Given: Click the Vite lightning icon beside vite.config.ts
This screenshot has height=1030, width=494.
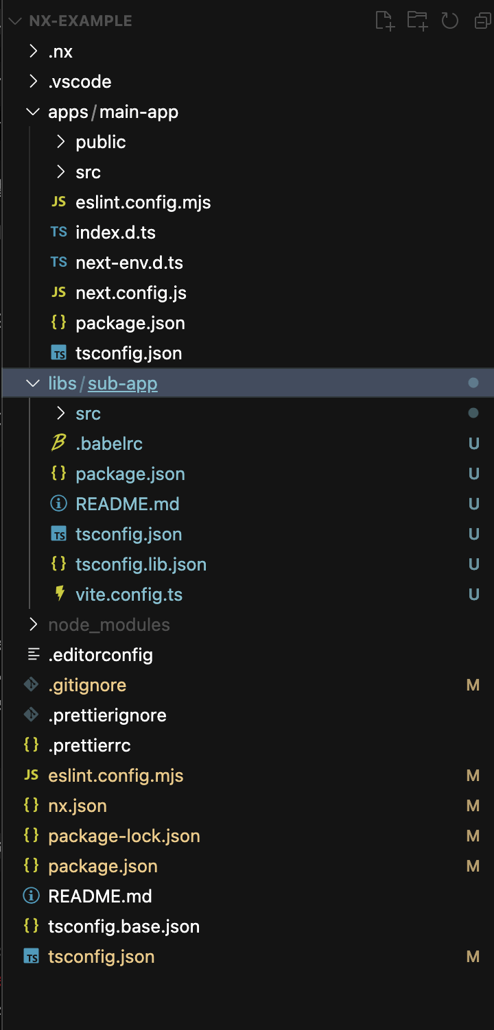Looking at the screenshot, I should [59, 595].
